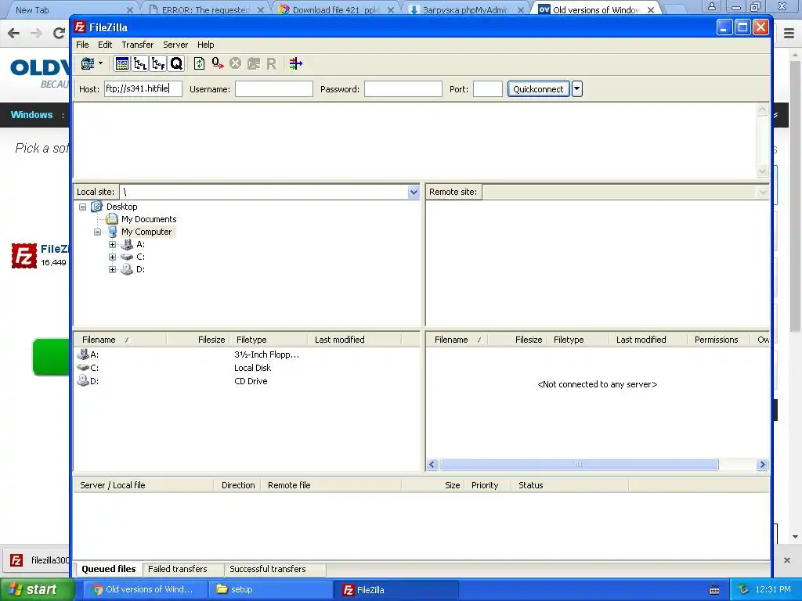The image size is (802, 601).
Task: Click the Username input field
Action: (x=273, y=89)
